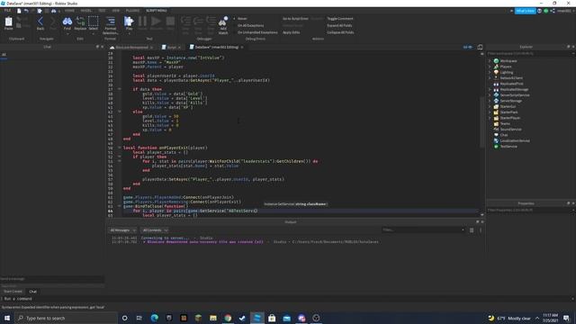Collapse the 'if data then' code fold
The image size is (576, 324).
click(x=119, y=89)
